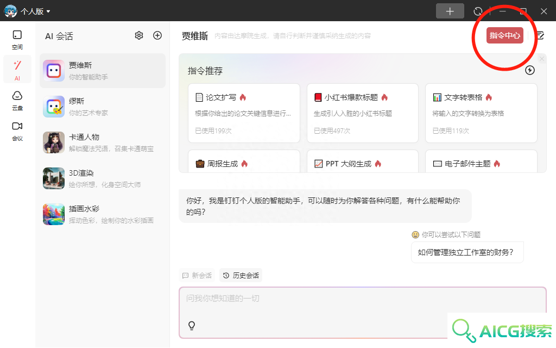556x348 pixels.
Task: Open the 指令中心 button
Action: (504, 35)
